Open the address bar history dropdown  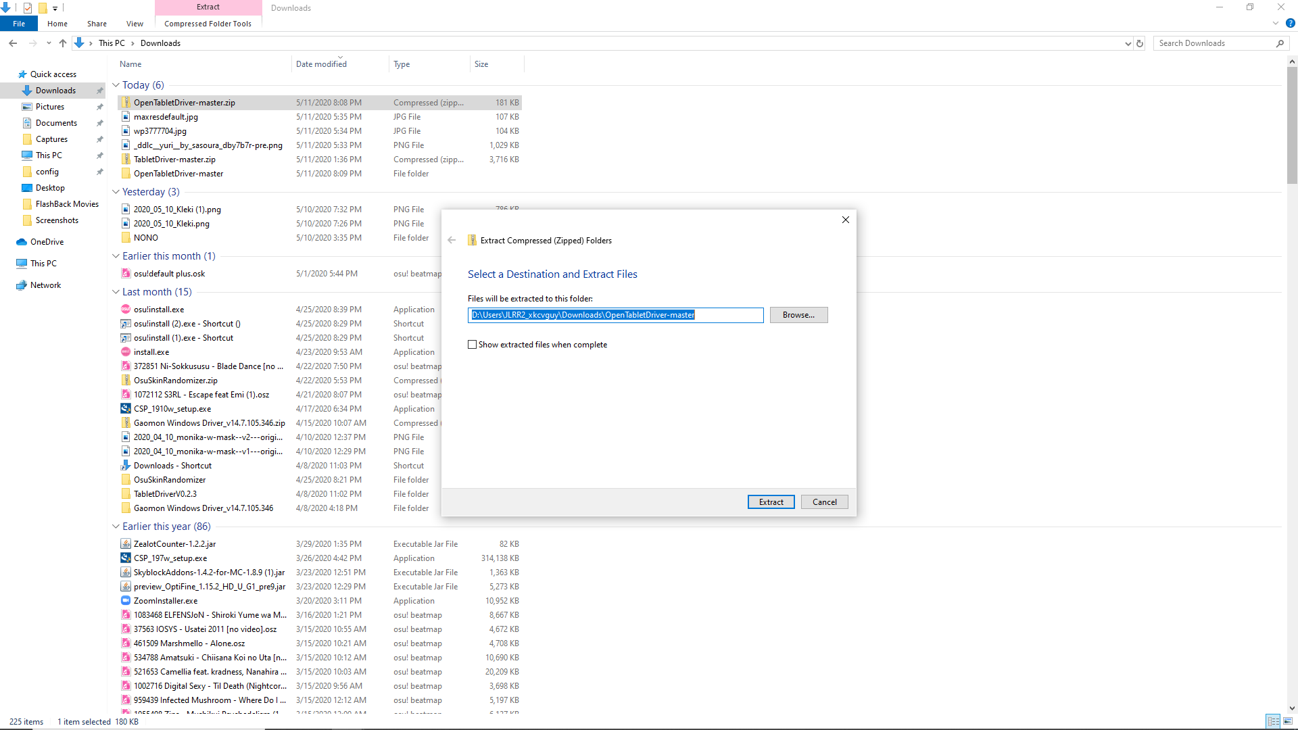click(x=1128, y=43)
